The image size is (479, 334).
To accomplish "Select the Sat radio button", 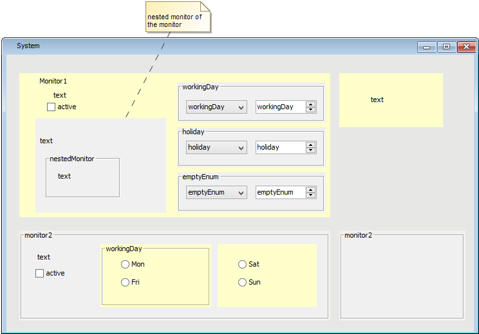I will pyautogui.click(x=242, y=265).
